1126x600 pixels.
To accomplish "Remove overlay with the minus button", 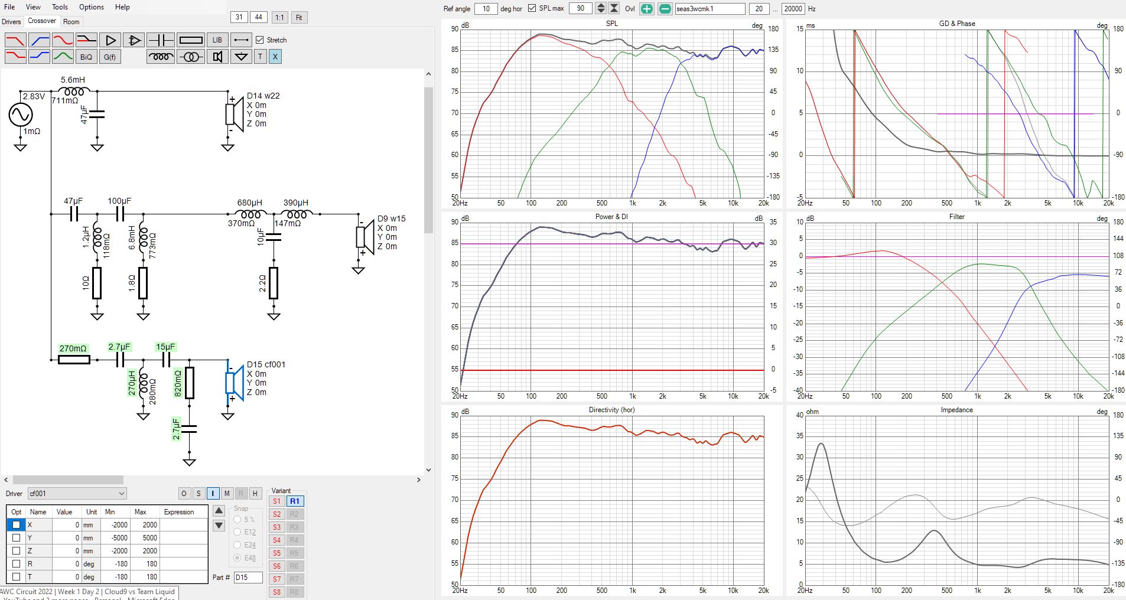I will click(x=665, y=8).
